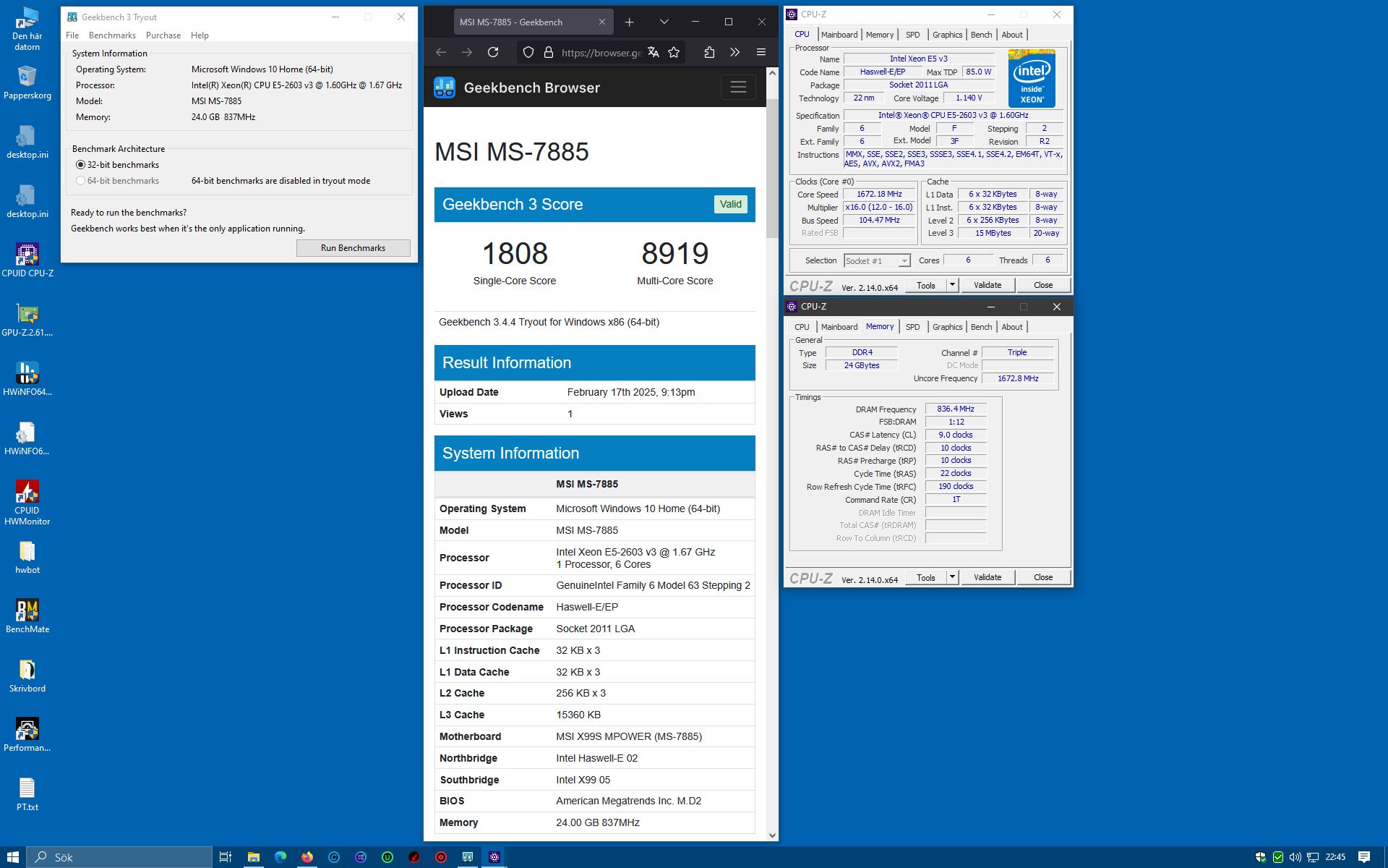Open the Firefox application hamburger menu
Viewport: 1388px width, 868px height.
(x=761, y=52)
